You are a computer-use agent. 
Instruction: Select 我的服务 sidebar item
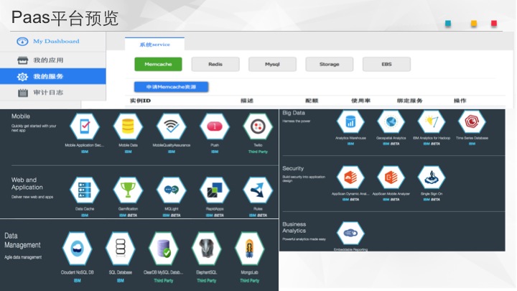point(52,77)
